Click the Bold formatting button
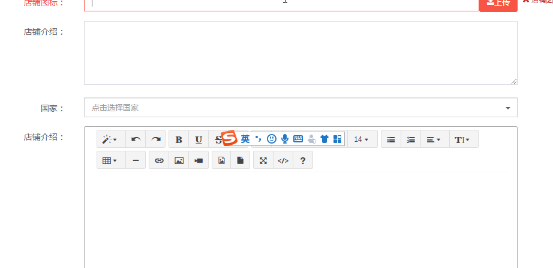The height and width of the screenshot is (268, 553). coord(179,139)
